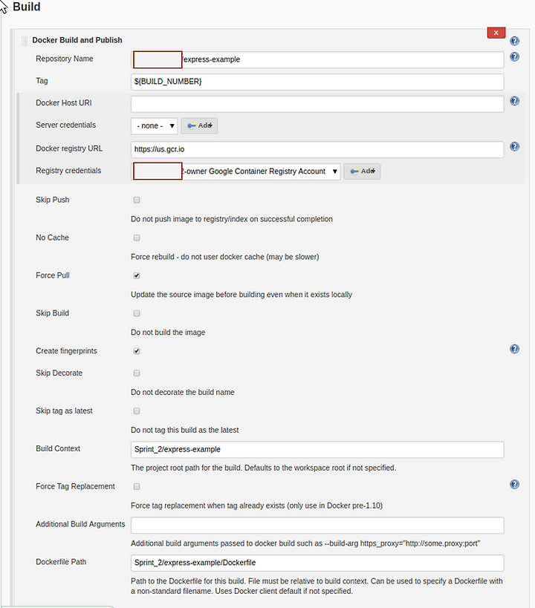This screenshot has height=608, width=535.
Task: Open help icon beside Create fingerprints
Action: pyautogui.click(x=514, y=349)
